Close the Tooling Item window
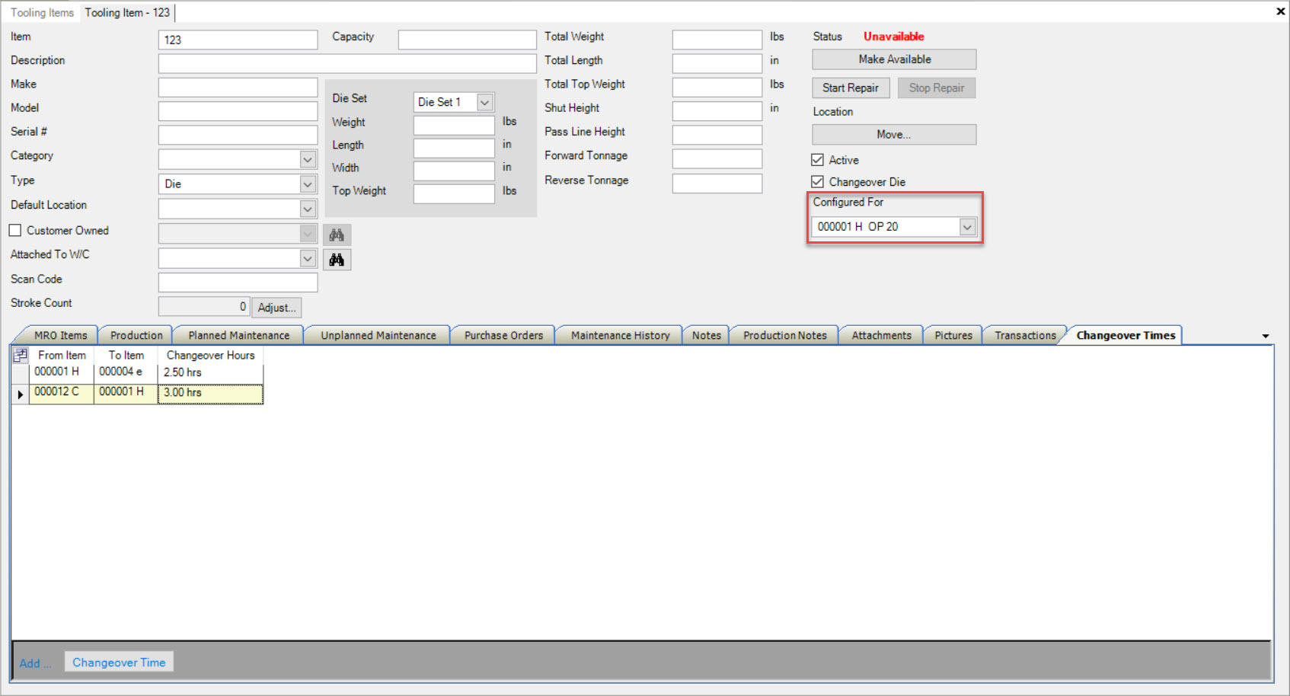This screenshot has width=1290, height=696. coord(1281,11)
